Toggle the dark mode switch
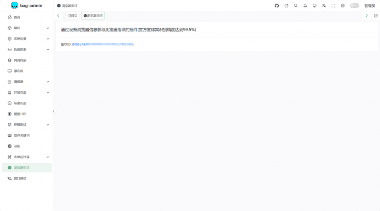 (x=354, y=6)
